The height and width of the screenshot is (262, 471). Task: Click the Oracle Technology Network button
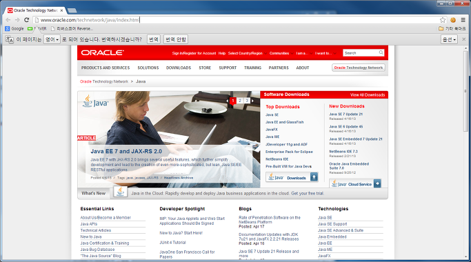tap(359, 68)
